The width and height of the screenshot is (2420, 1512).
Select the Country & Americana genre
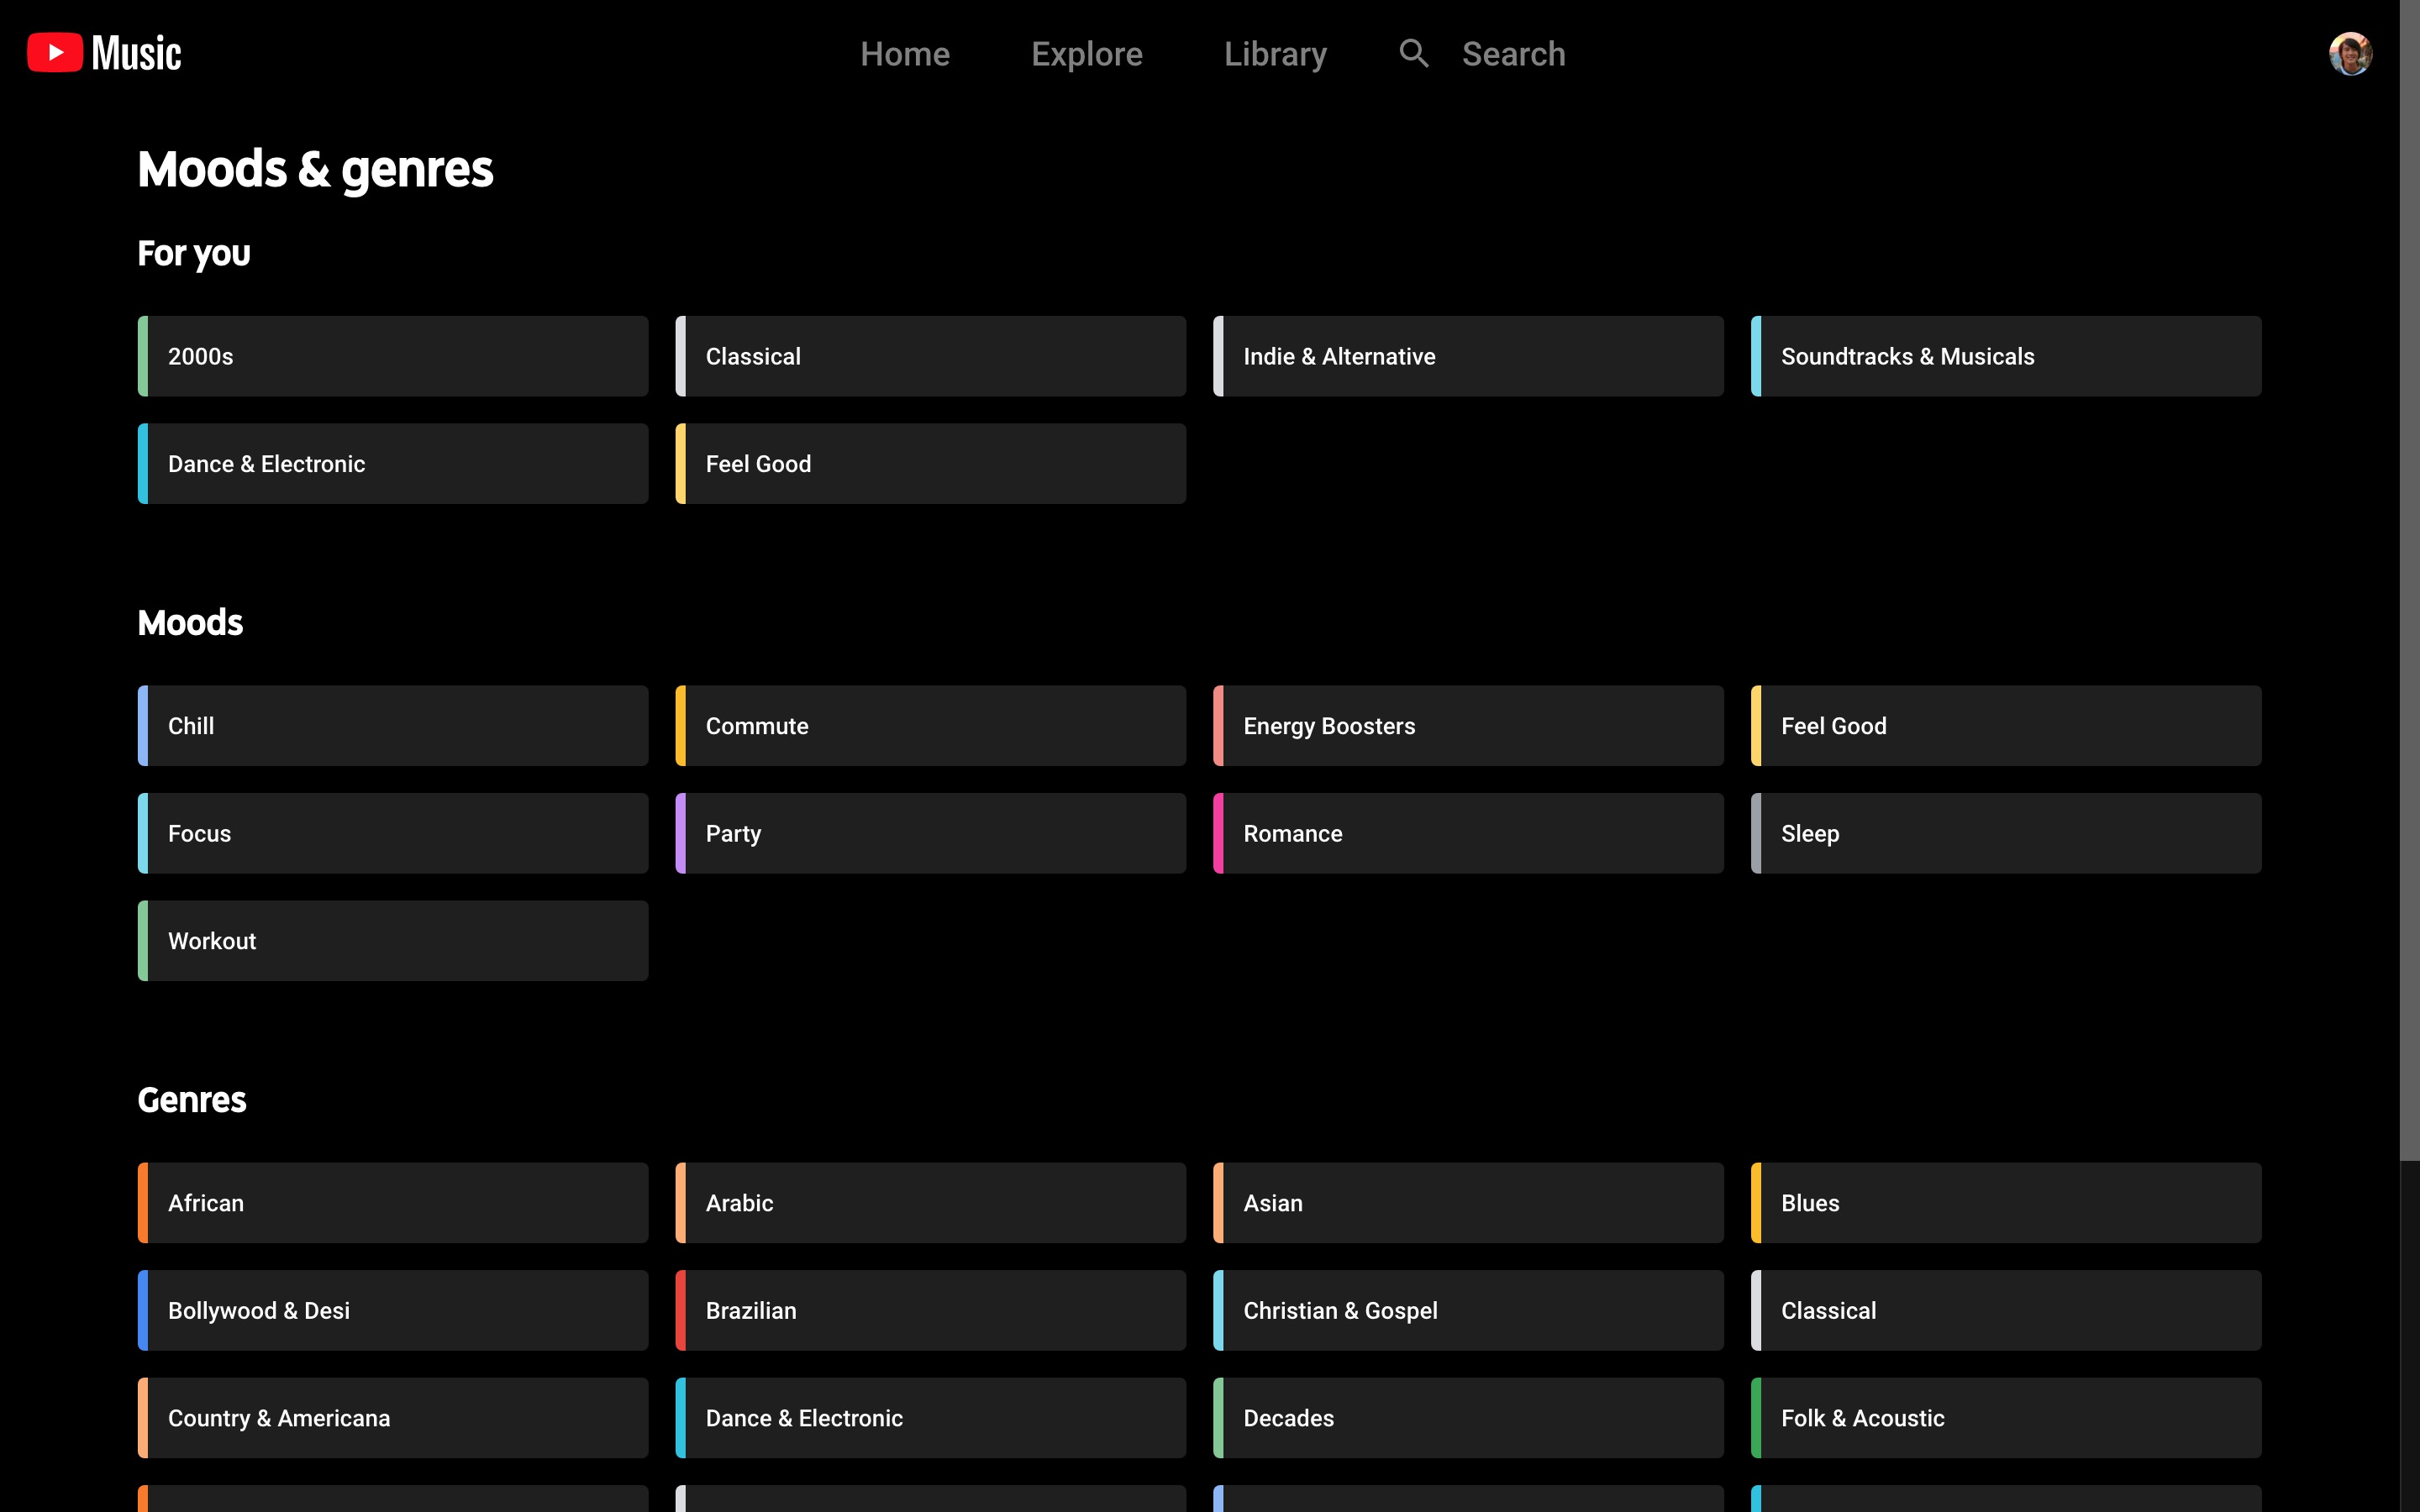pos(392,1417)
